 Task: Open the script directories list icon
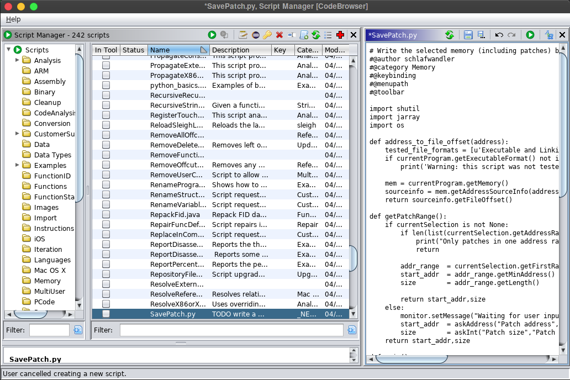pos(328,35)
